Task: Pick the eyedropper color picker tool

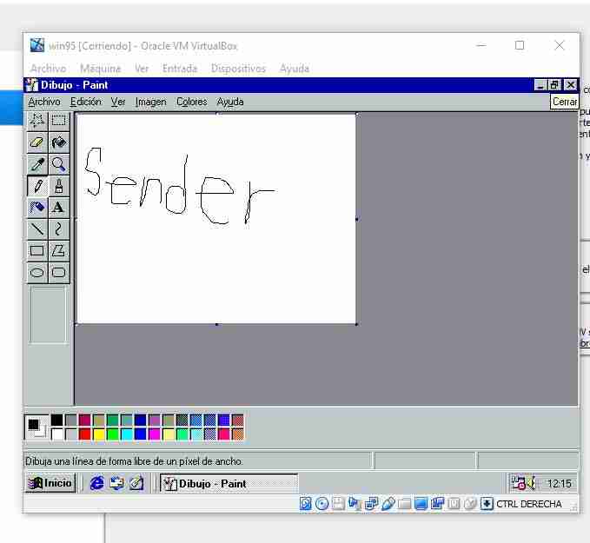Action: tap(37, 164)
